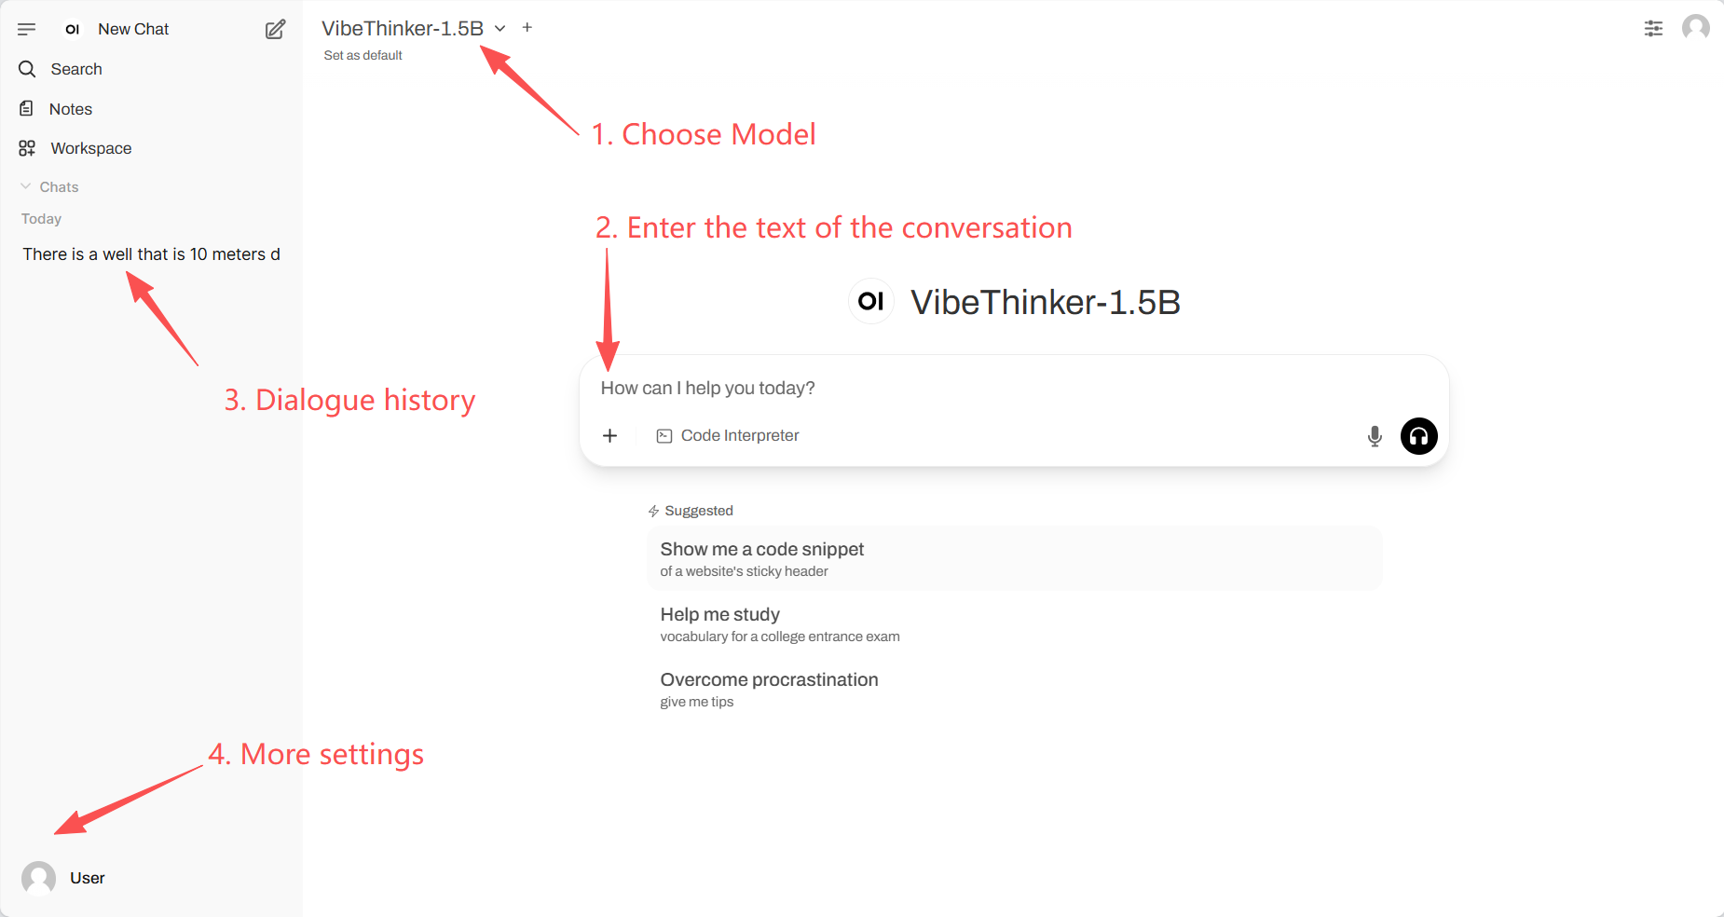Add another model with the plus icon
This screenshot has width=1724, height=917.
(527, 28)
